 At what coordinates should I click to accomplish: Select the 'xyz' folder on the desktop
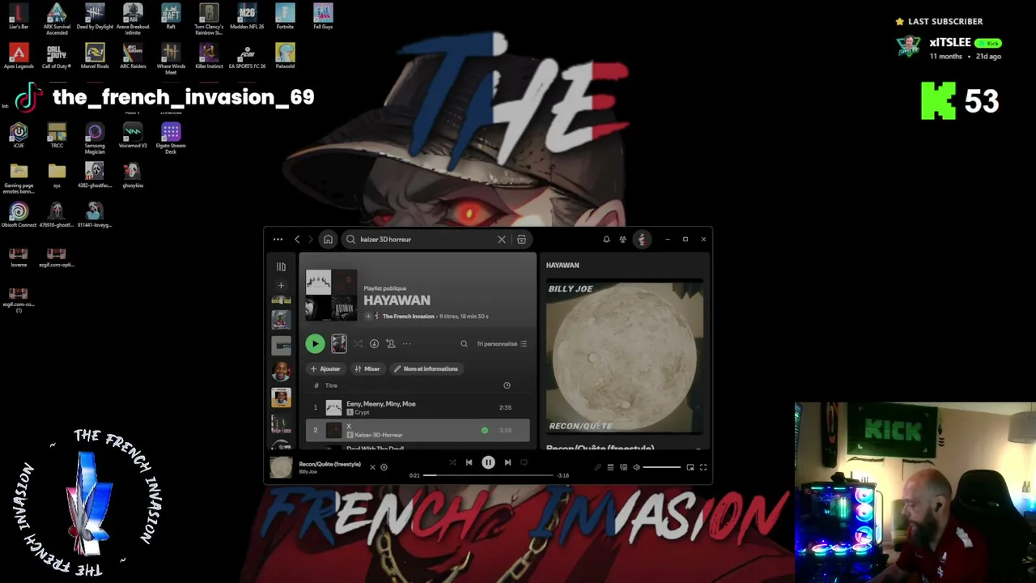pos(57,175)
